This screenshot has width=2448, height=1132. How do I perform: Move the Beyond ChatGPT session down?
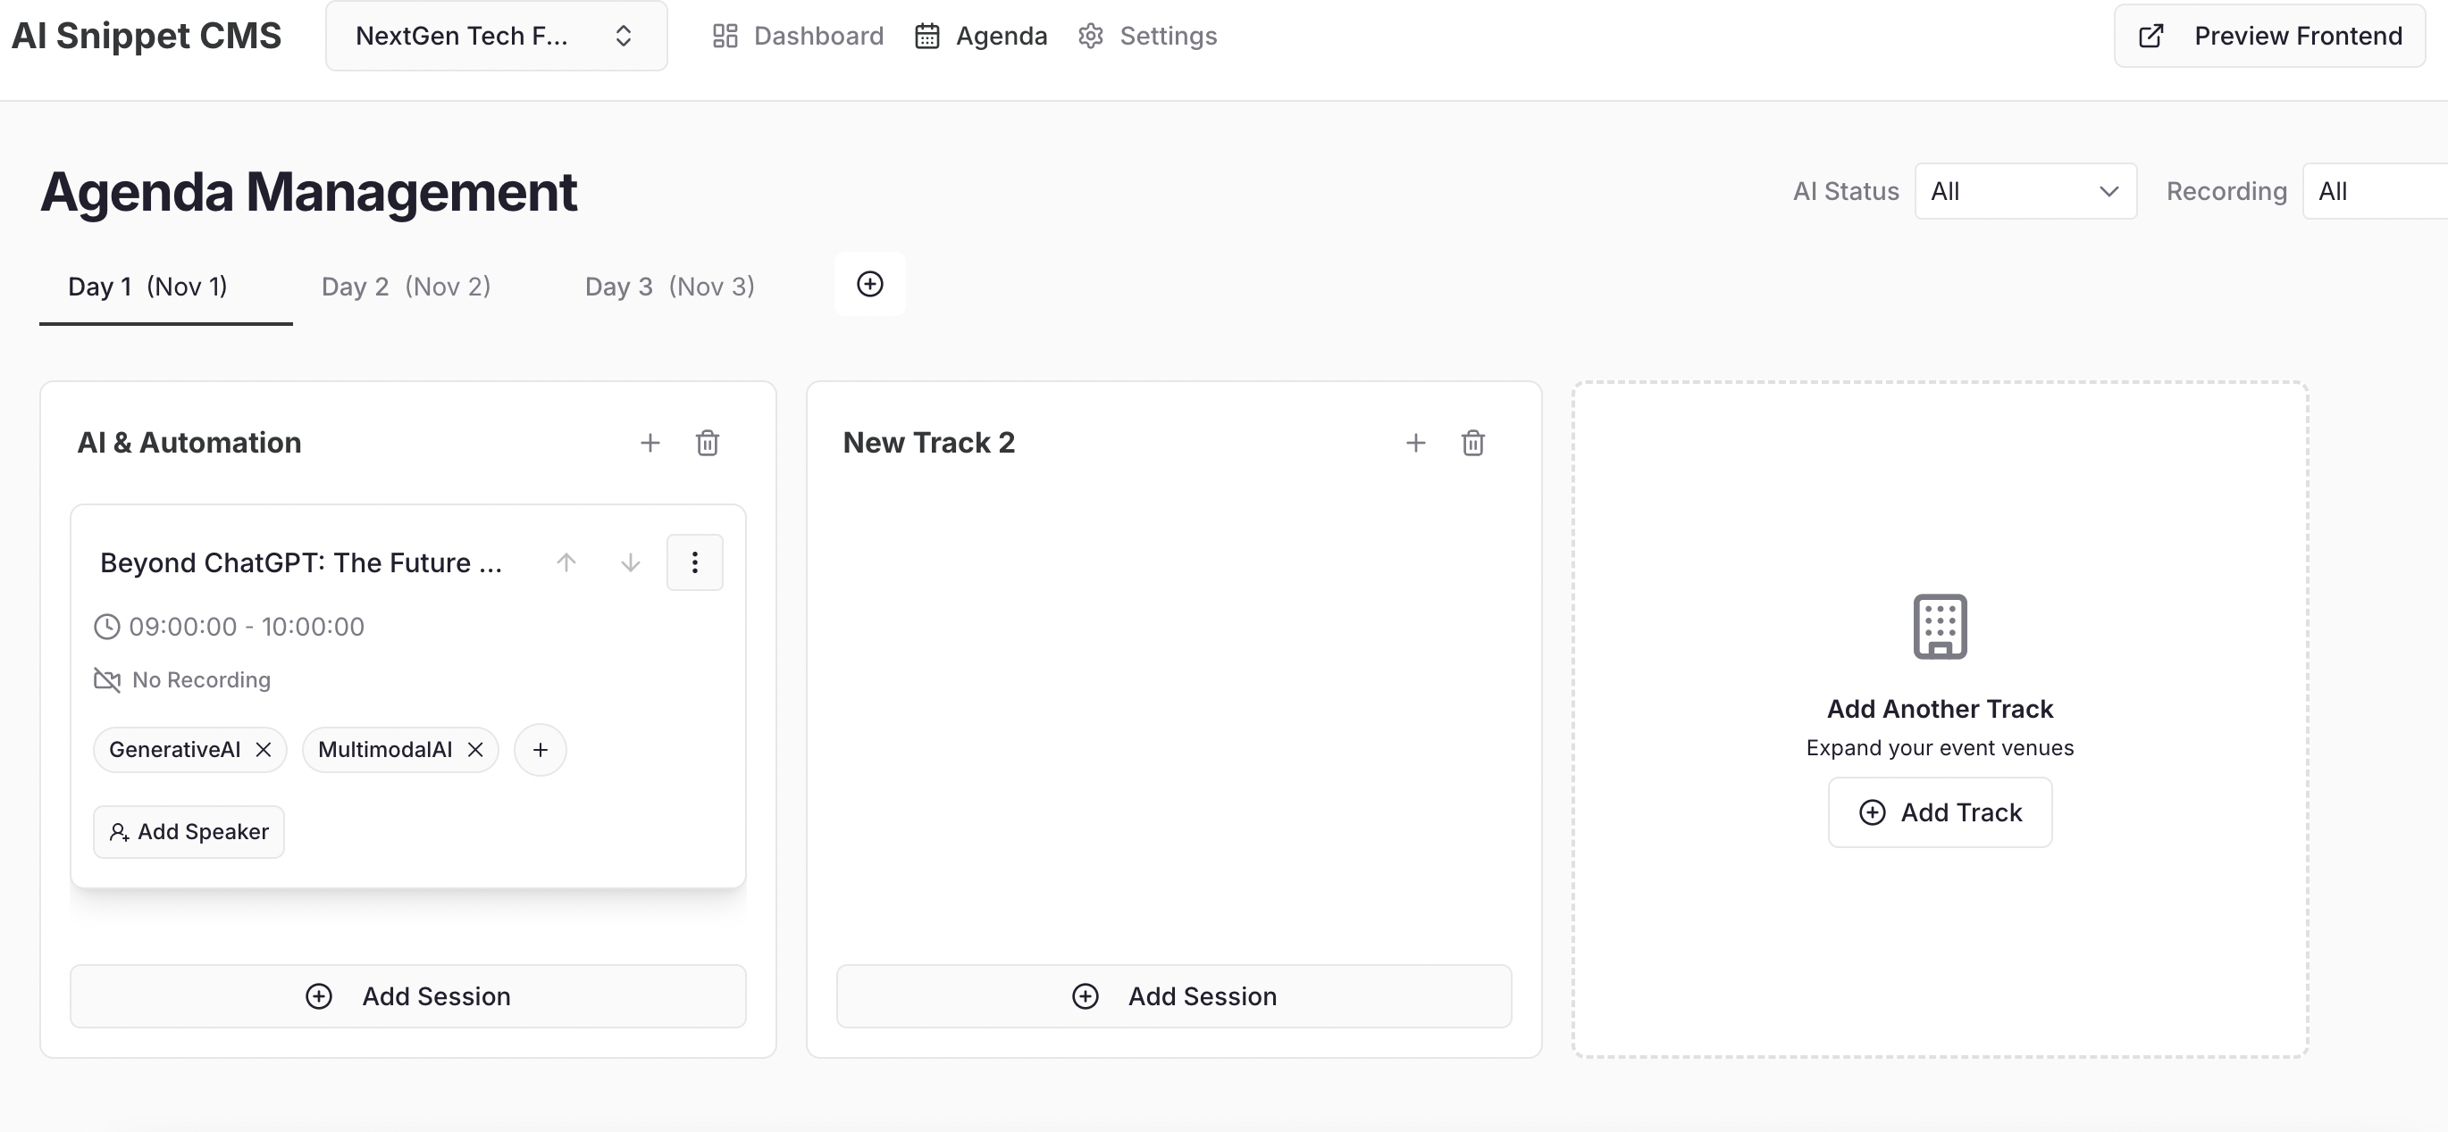pyautogui.click(x=630, y=562)
